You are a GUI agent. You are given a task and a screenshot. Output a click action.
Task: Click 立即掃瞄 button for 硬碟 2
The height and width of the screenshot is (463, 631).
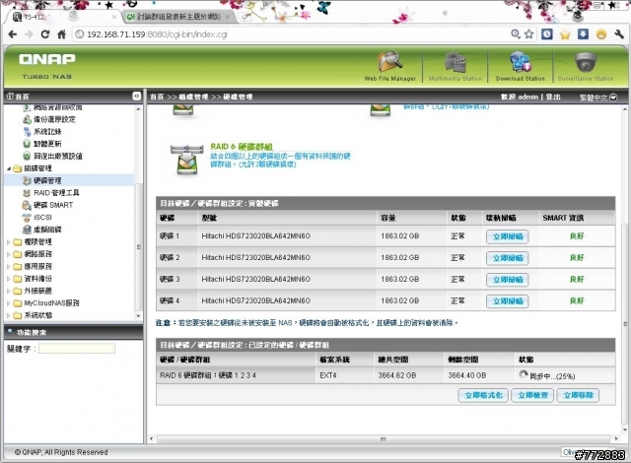point(507,258)
